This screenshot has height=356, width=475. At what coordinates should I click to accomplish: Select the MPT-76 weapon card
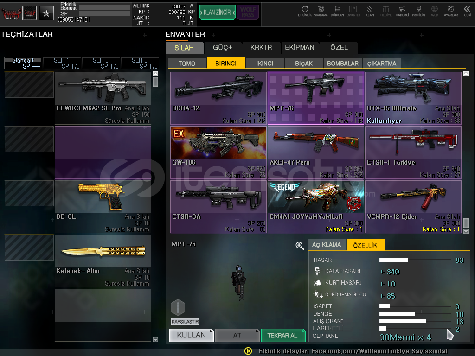pyautogui.click(x=316, y=98)
